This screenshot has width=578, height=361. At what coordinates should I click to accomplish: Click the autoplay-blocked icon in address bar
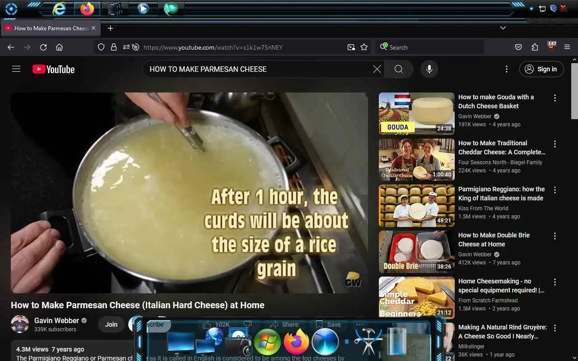(x=135, y=47)
